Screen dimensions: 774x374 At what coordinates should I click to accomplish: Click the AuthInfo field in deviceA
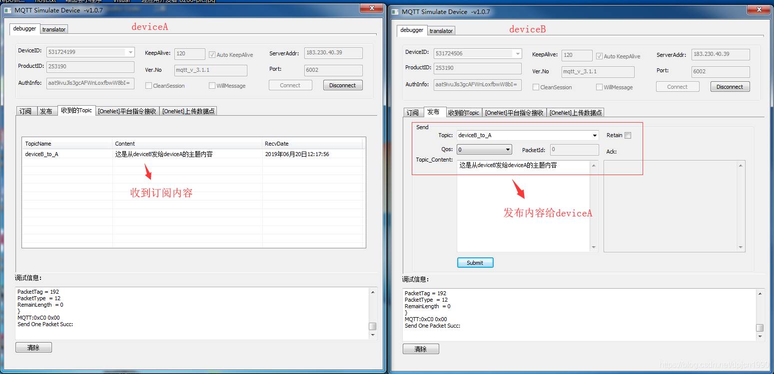coord(90,83)
